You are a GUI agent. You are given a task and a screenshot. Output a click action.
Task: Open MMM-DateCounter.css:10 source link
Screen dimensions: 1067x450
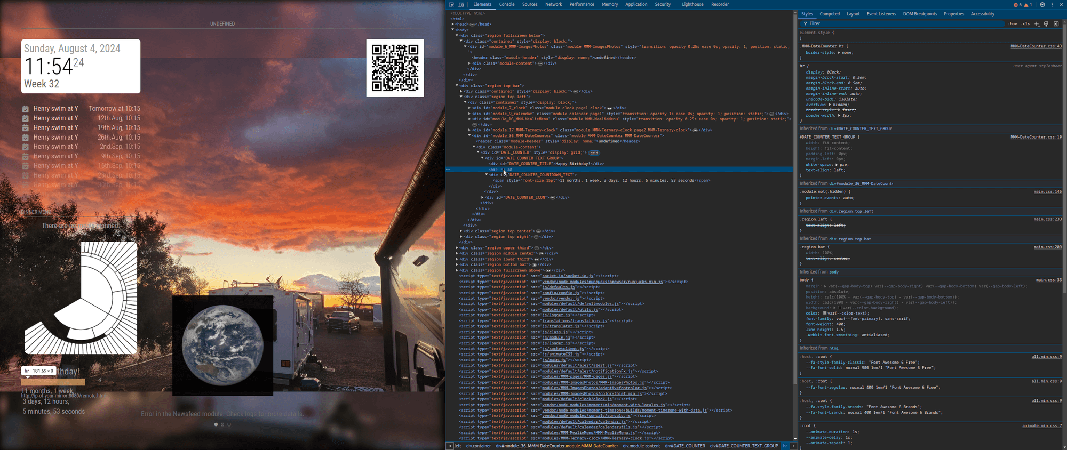1036,137
